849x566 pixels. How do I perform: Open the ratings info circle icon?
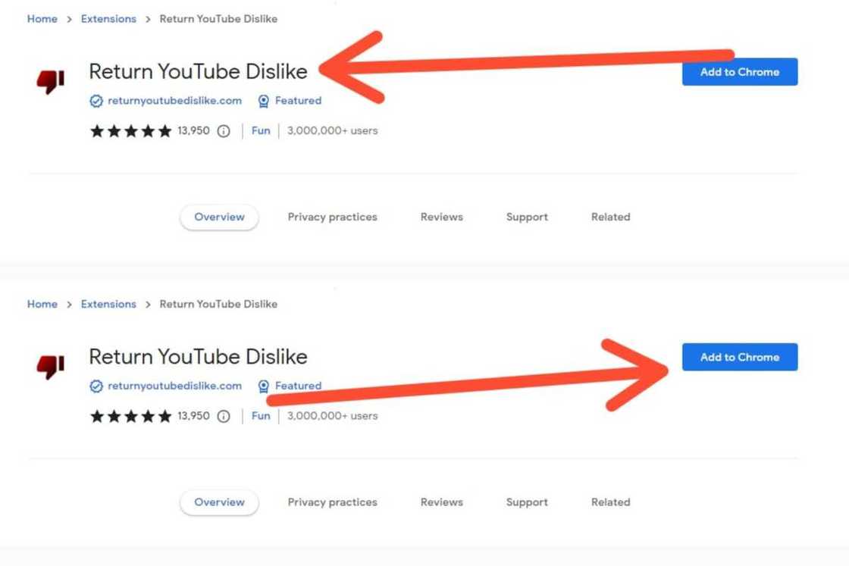(222, 130)
